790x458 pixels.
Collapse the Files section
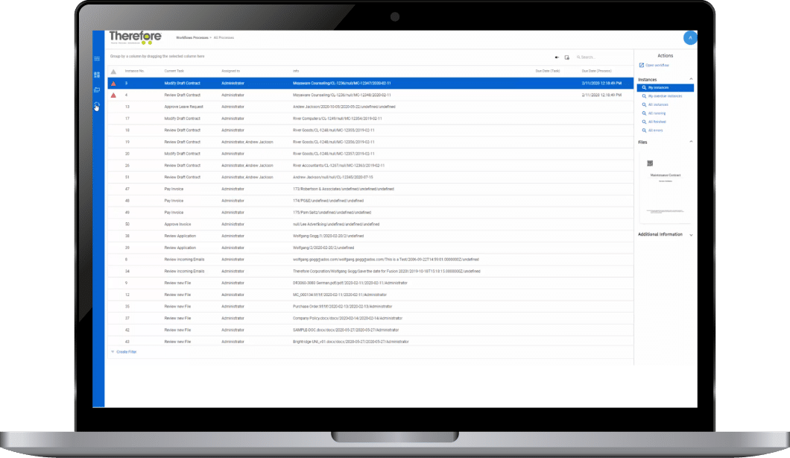tap(691, 142)
